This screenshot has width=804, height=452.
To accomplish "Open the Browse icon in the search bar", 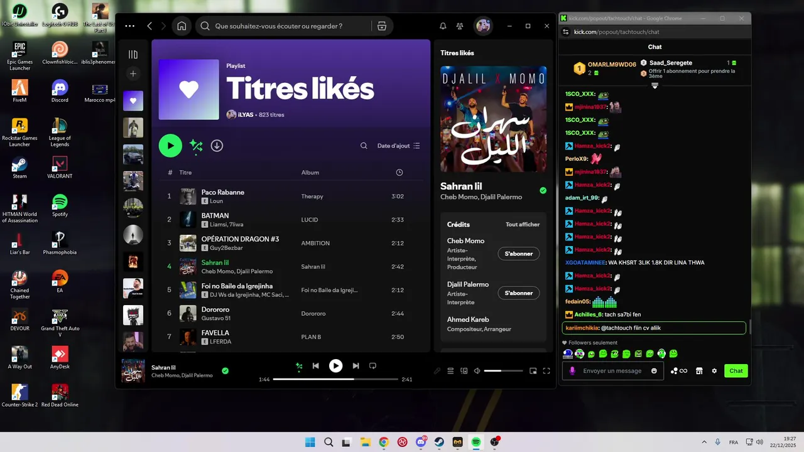I will click(x=381, y=26).
